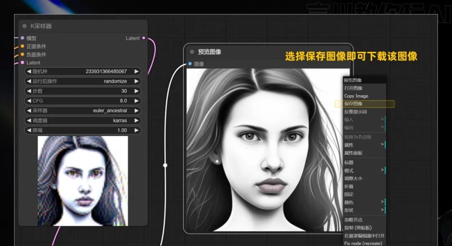The width and height of the screenshot is (452, 246).
Task: Click the seed value 233931366485067
Action: pos(106,71)
